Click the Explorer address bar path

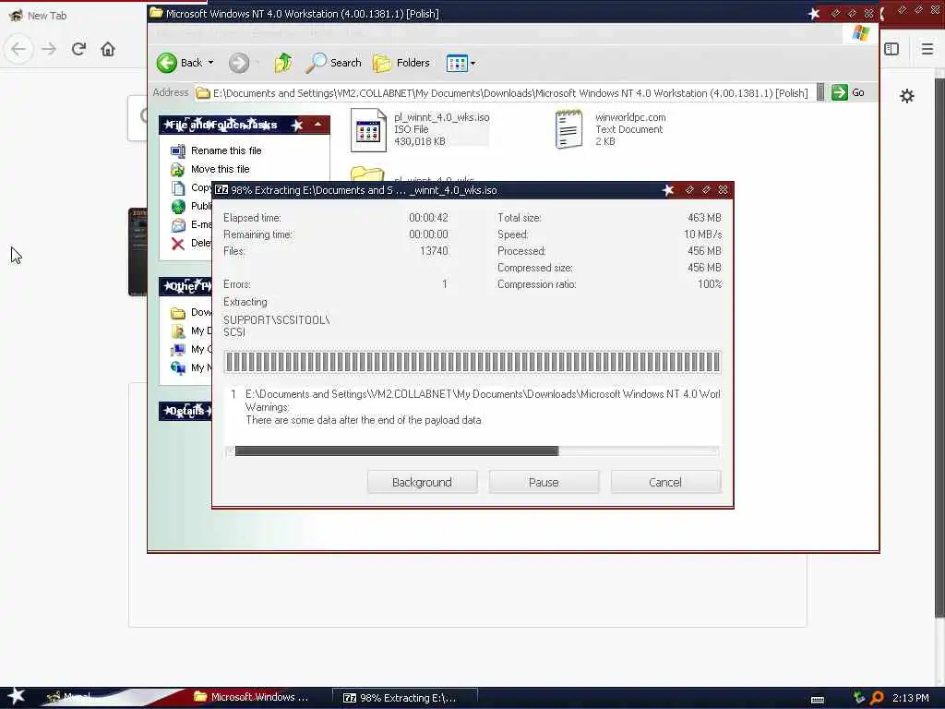pyautogui.click(x=509, y=93)
